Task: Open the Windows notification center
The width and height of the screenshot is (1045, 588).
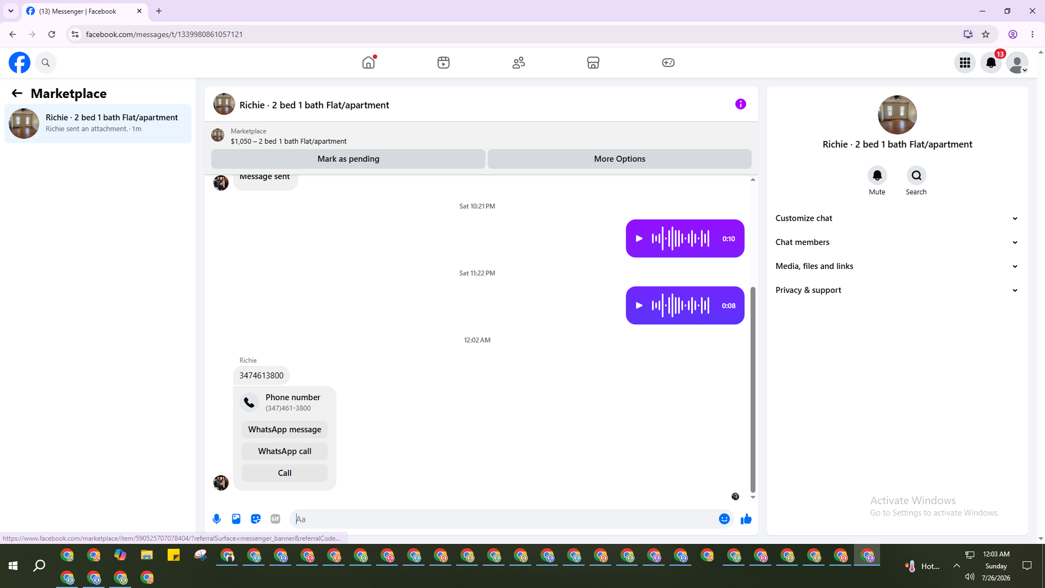Action: point(1027,566)
